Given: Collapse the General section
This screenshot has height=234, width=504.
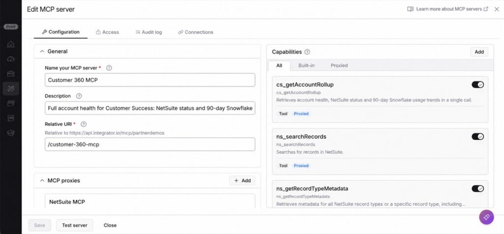Looking at the screenshot, I should [42, 51].
